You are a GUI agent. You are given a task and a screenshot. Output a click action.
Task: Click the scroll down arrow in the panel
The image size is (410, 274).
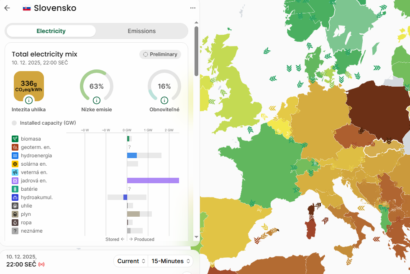pos(196,237)
